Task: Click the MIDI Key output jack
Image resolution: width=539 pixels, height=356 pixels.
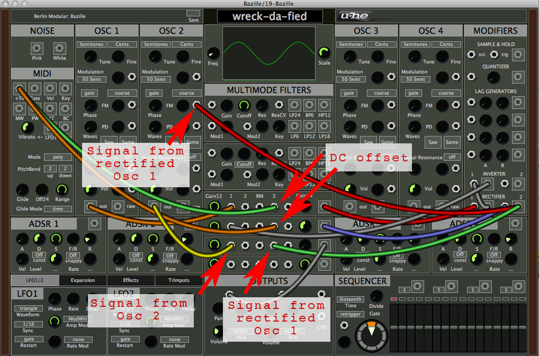Action: tap(65, 89)
